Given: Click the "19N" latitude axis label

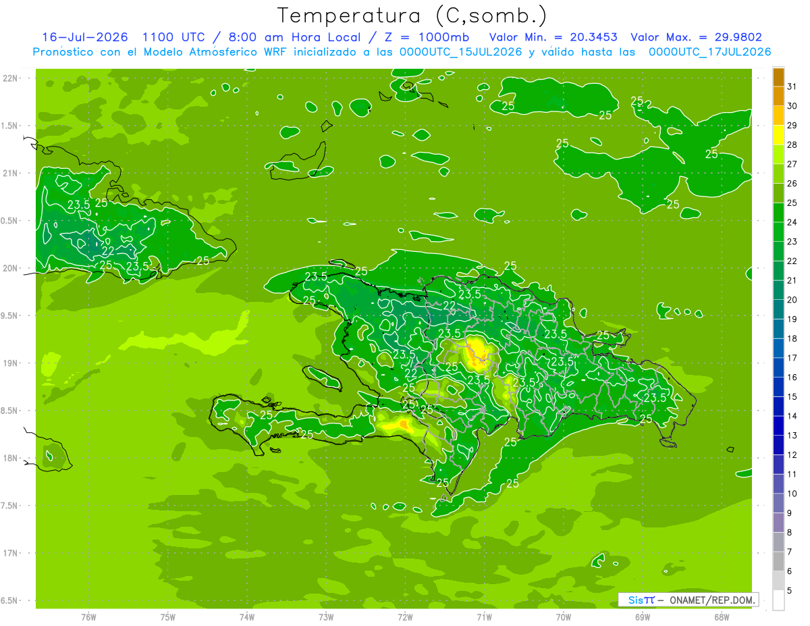Looking at the screenshot, I should tap(11, 363).
